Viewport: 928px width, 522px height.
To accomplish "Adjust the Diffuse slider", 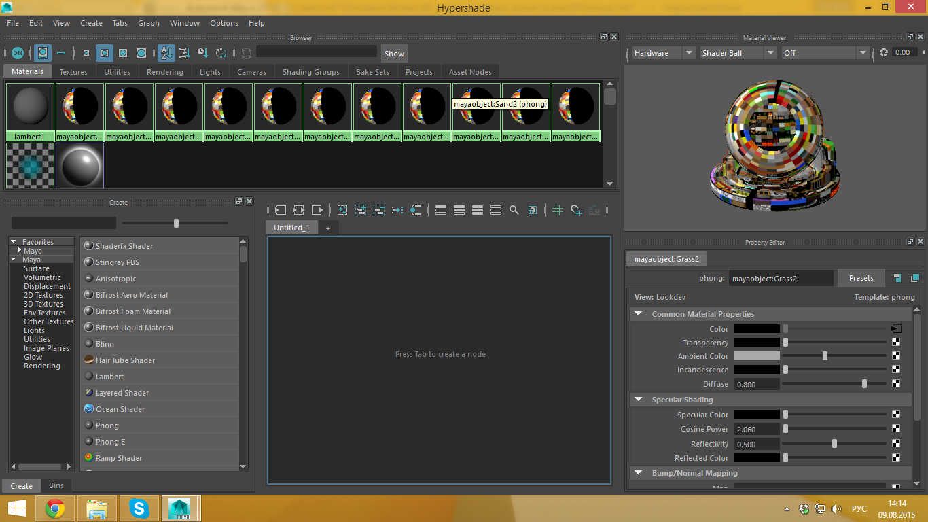I will tap(834, 384).
